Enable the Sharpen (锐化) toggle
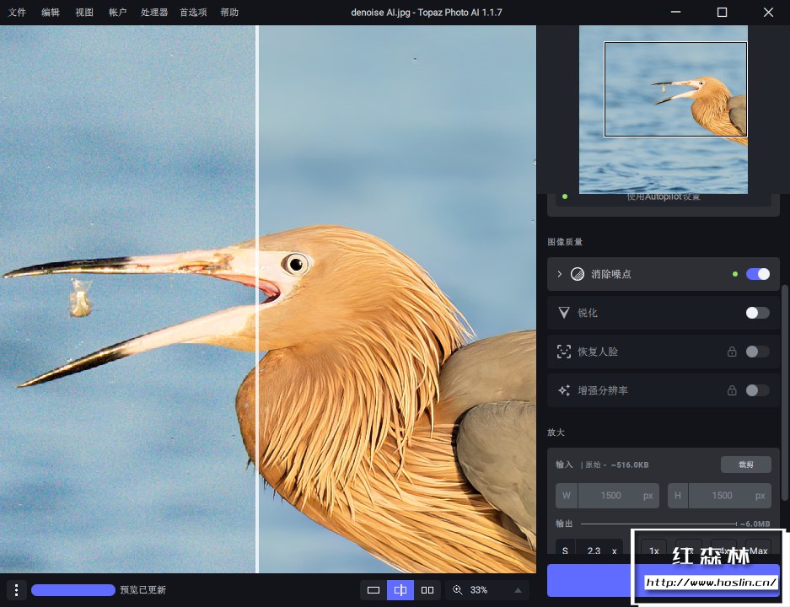 click(757, 313)
